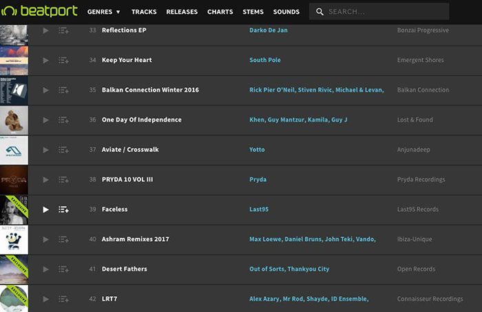Click the search magnifier icon
The height and width of the screenshot is (312, 482).
pyautogui.click(x=320, y=12)
